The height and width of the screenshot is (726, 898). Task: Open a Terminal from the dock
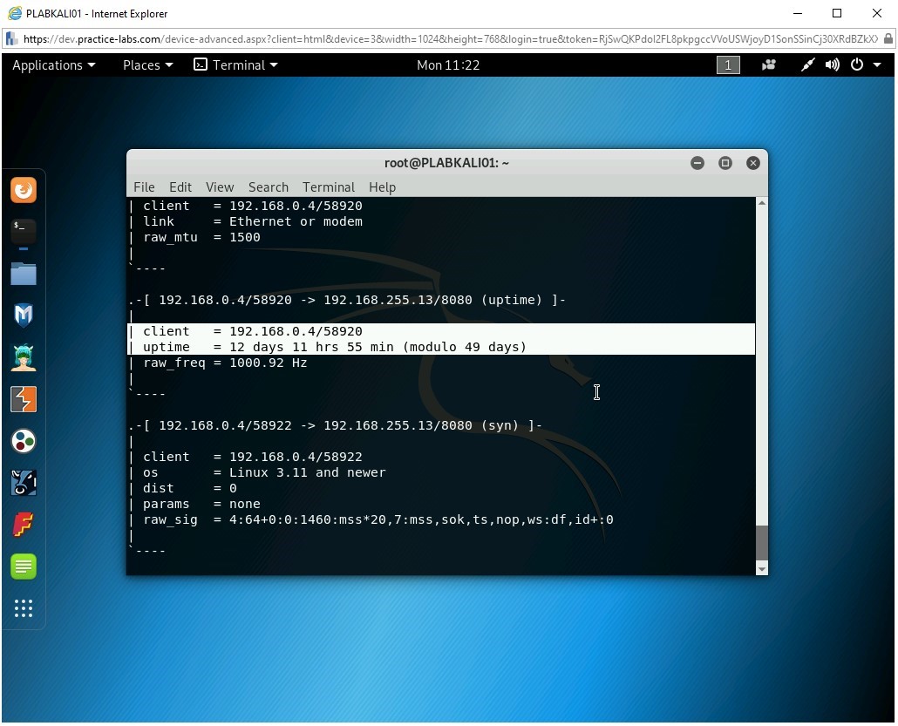point(24,231)
